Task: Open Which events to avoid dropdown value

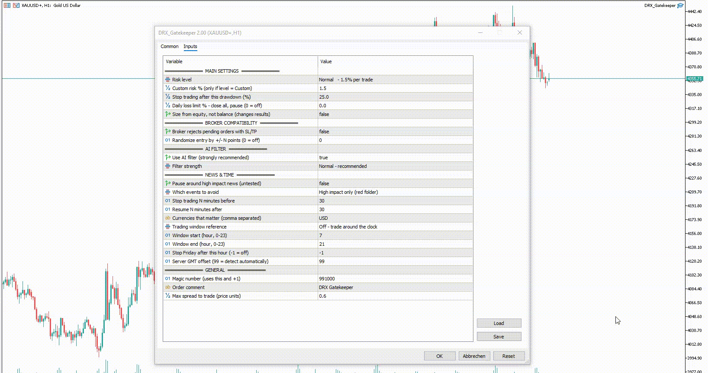Action: 395,192
